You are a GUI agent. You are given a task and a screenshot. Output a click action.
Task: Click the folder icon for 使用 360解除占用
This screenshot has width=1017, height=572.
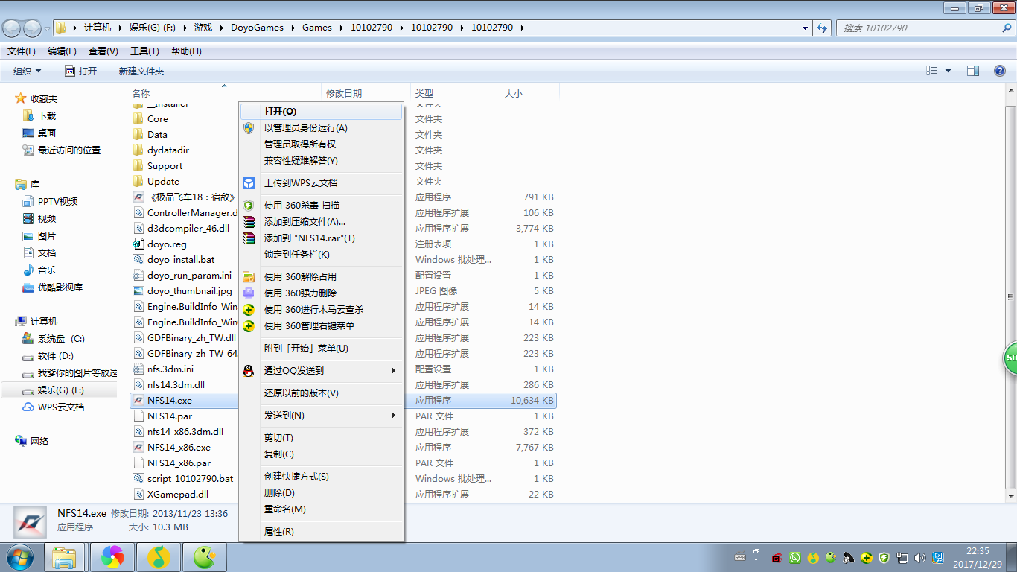249,276
